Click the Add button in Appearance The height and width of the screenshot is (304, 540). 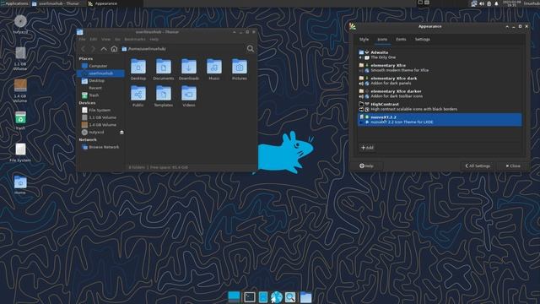[367, 148]
